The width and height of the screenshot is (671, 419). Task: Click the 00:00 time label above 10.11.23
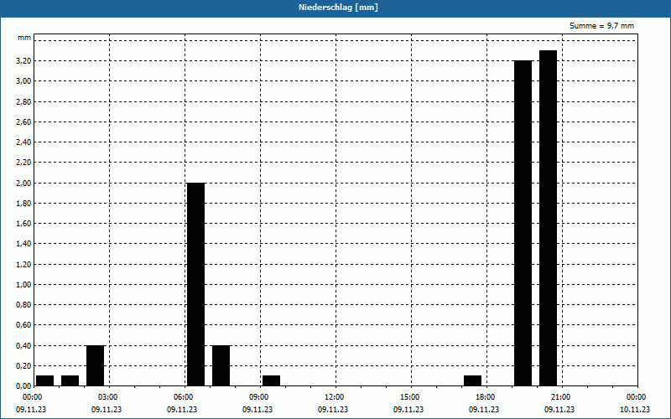coord(637,397)
